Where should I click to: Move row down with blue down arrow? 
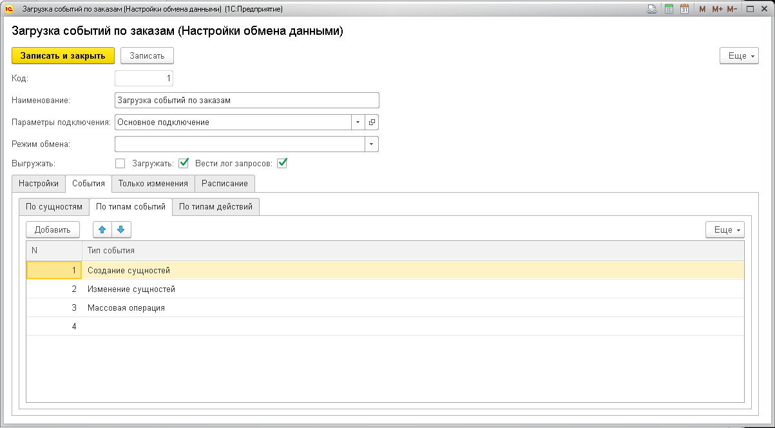[121, 229]
